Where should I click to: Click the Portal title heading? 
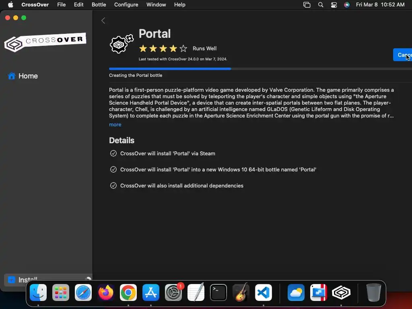tap(155, 34)
